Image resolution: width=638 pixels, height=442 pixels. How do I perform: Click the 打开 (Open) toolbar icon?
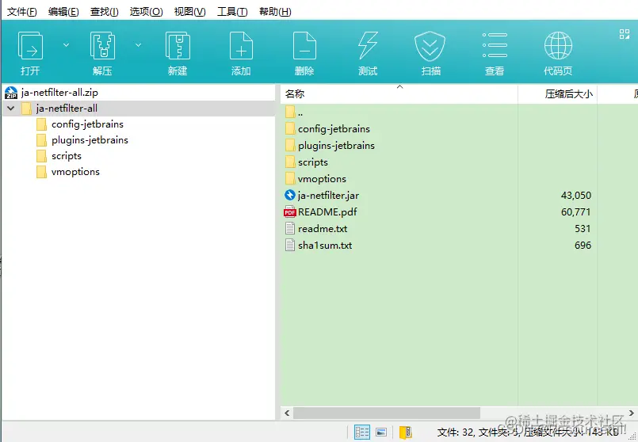(31, 45)
